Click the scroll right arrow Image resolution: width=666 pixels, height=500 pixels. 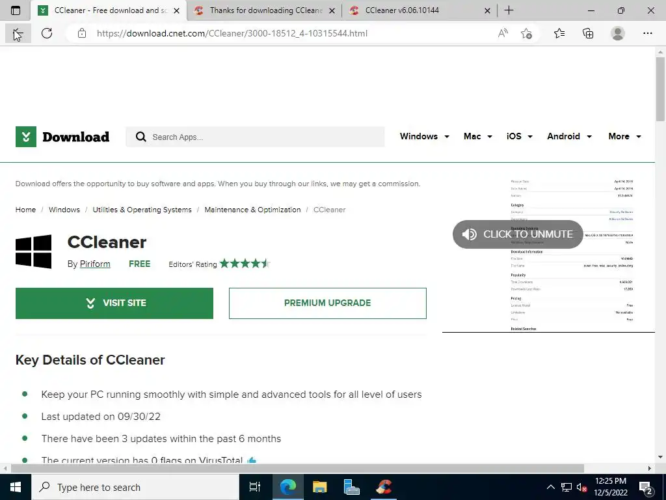pos(650,468)
